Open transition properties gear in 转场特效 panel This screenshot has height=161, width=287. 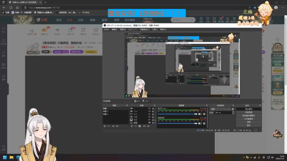pos(232,109)
